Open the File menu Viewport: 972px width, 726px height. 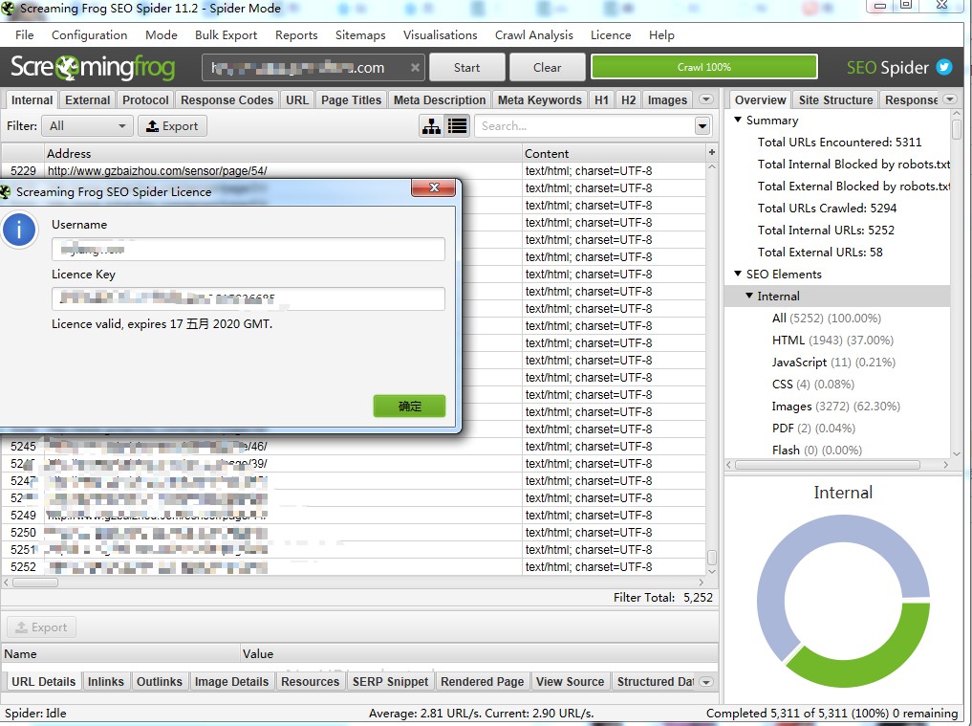pos(24,34)
